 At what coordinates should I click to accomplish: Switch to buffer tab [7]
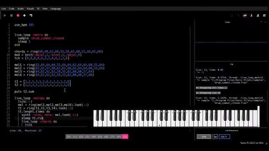[x=113, y=137]
